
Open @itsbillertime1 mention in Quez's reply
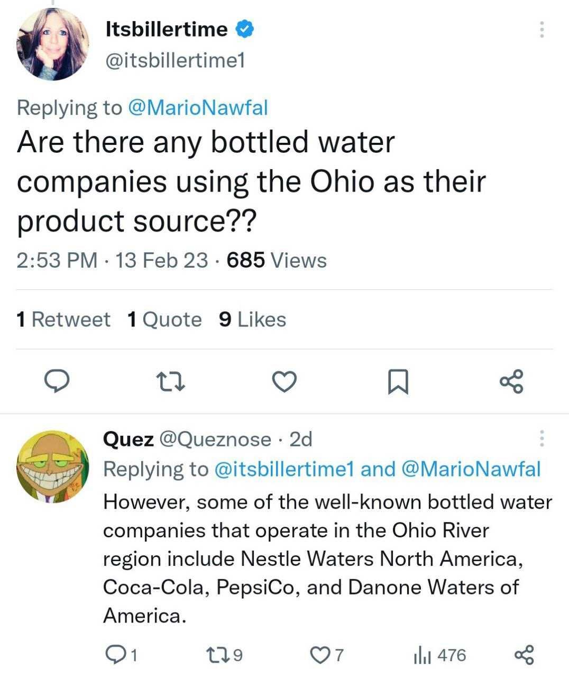coord(284,469)
